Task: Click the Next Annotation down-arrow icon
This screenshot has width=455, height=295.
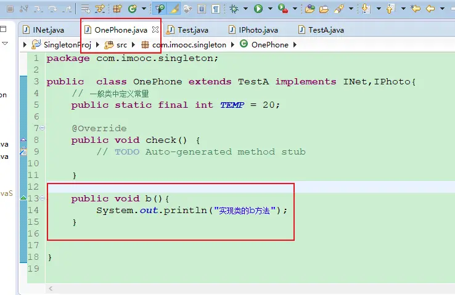Action: (x=366, y=9)
